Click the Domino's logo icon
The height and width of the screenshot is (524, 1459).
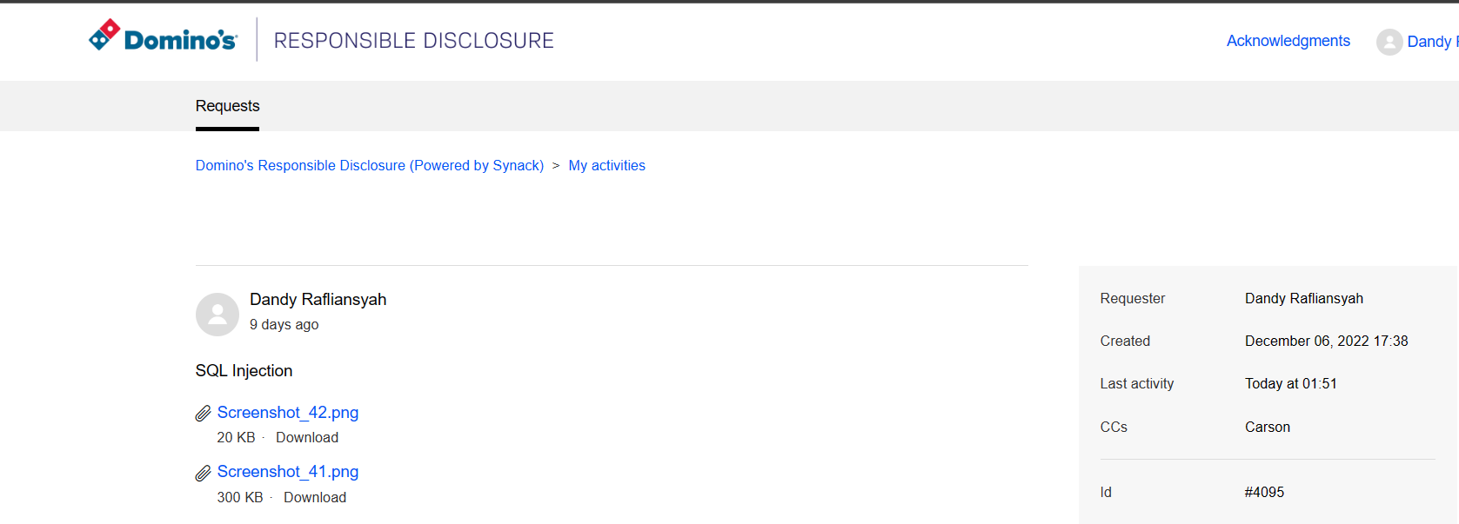click(104, 35)
